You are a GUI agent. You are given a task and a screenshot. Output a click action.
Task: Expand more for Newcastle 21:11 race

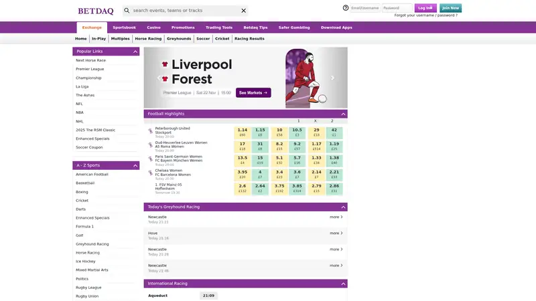tap(336, 217)
